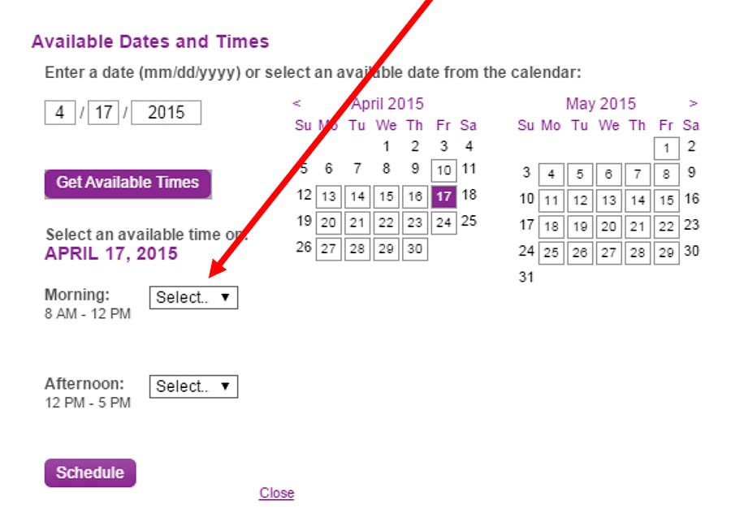Open the Morning time dropdown
The width and height of the screenshot is (731, 526).
coord(193,298)
